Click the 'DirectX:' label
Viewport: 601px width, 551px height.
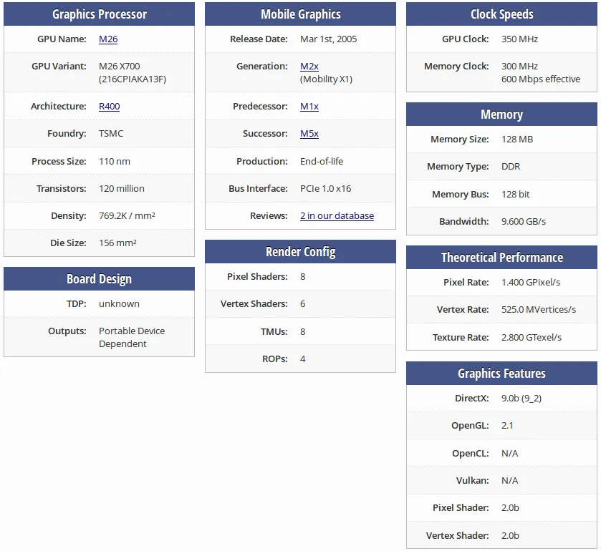click(x=472, y=399)
